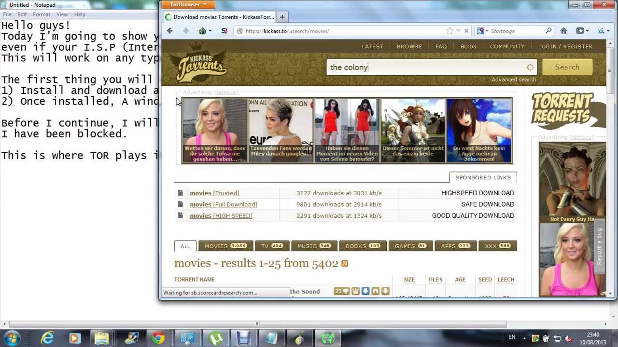Click the NoScript S icon in toolbar
The width and height of the screenshot is (618, 347).
coord(225,31)
